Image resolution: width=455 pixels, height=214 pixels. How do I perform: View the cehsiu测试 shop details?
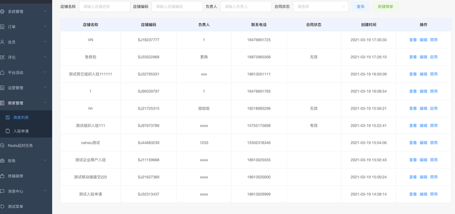413,142
